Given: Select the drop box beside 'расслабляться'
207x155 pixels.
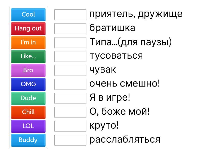Looking at the screenshot, I should [x=70, y=140].
